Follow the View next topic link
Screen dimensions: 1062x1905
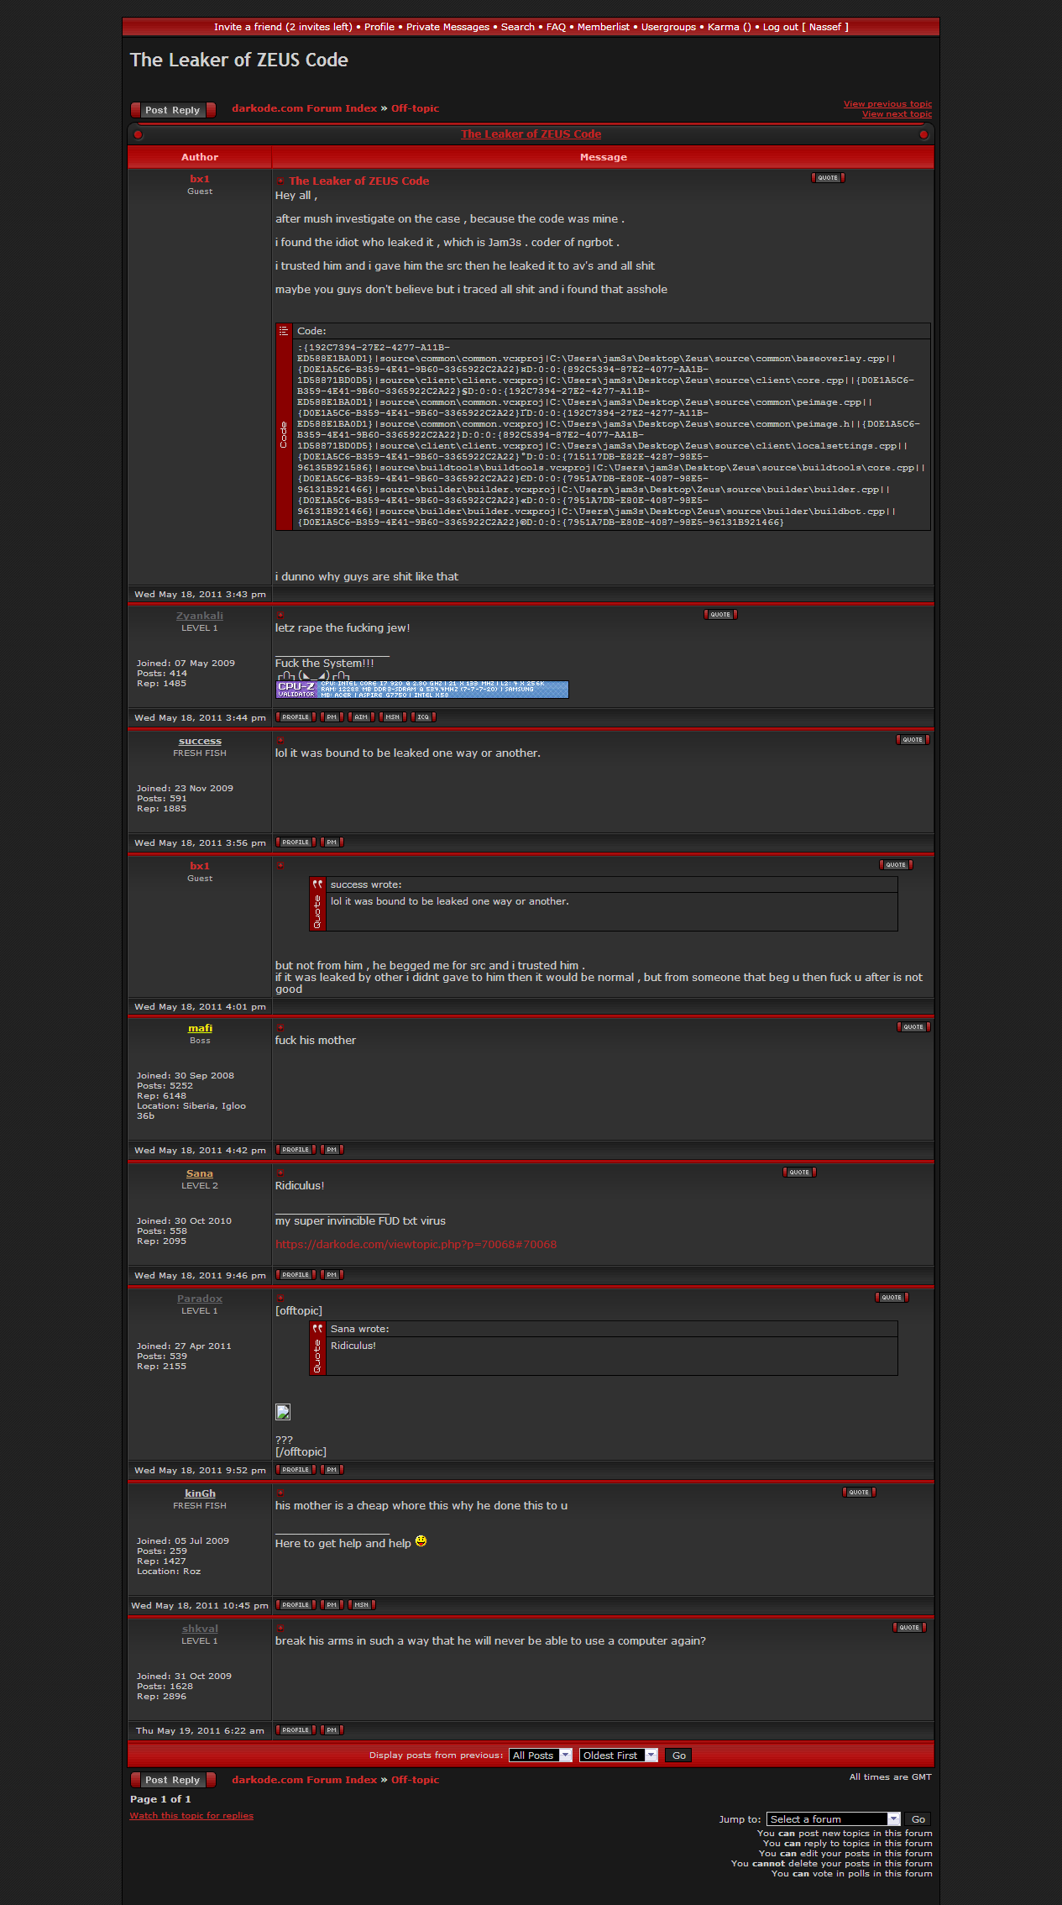pos(897,114)
